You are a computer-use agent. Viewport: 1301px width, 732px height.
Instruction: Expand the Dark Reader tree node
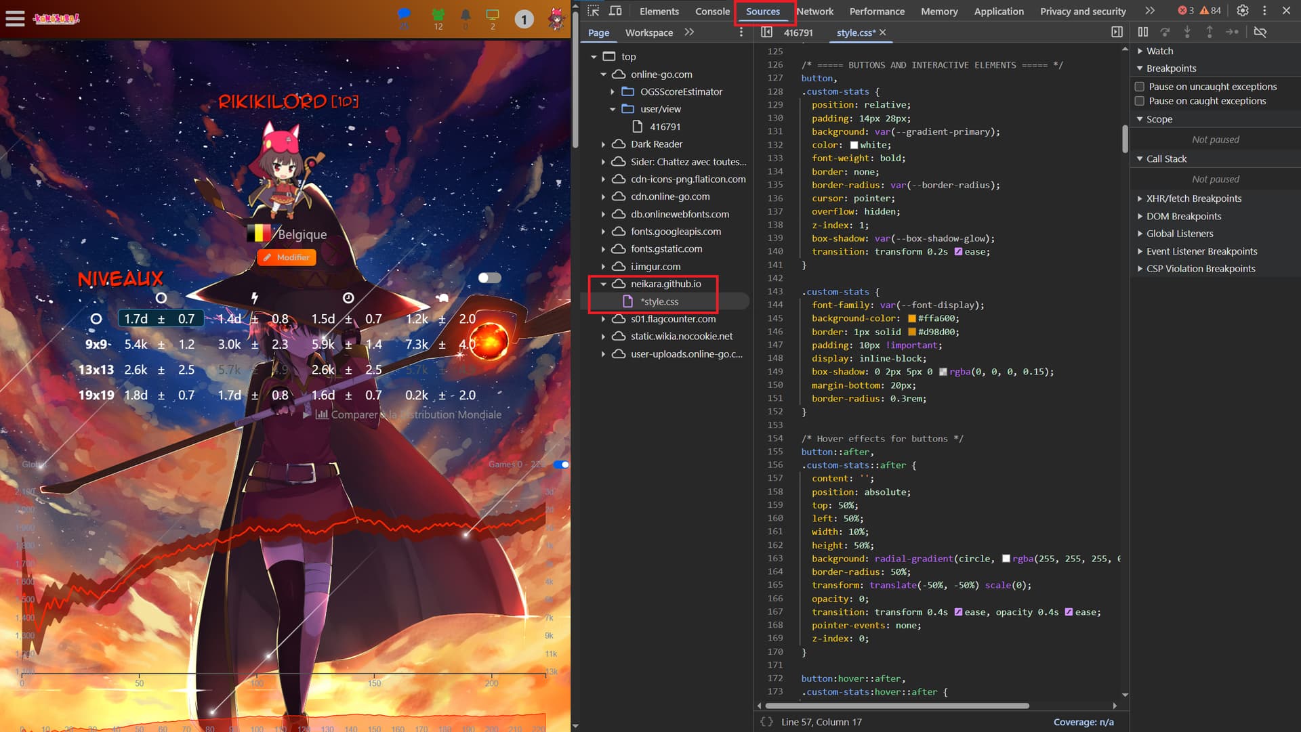[x=603, y=144]
